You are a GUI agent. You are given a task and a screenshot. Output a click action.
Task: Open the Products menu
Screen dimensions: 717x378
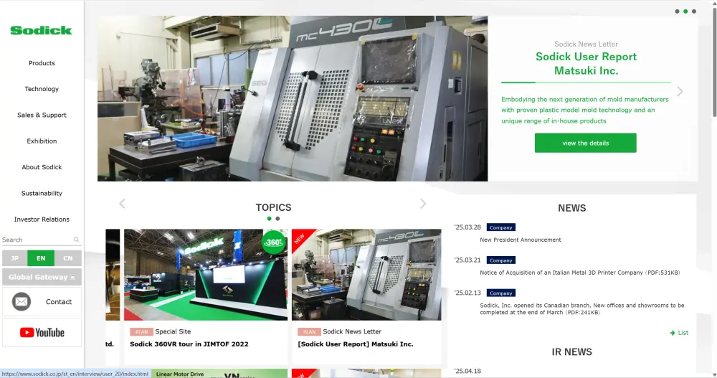42,63
